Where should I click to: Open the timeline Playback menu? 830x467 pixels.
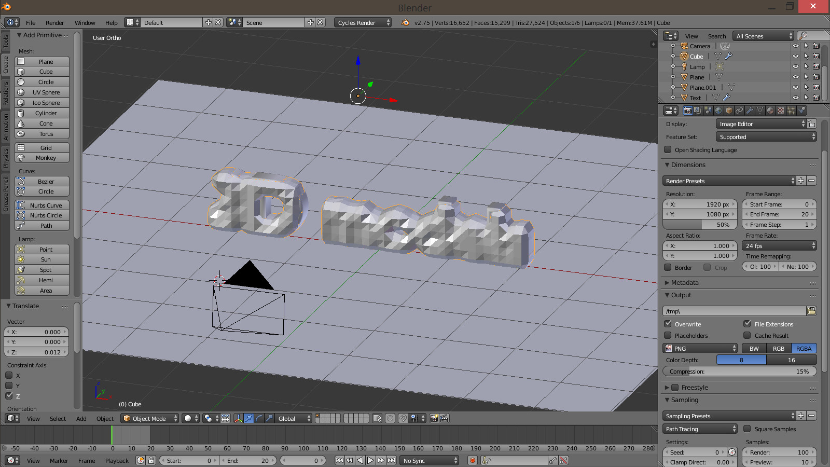117,460
